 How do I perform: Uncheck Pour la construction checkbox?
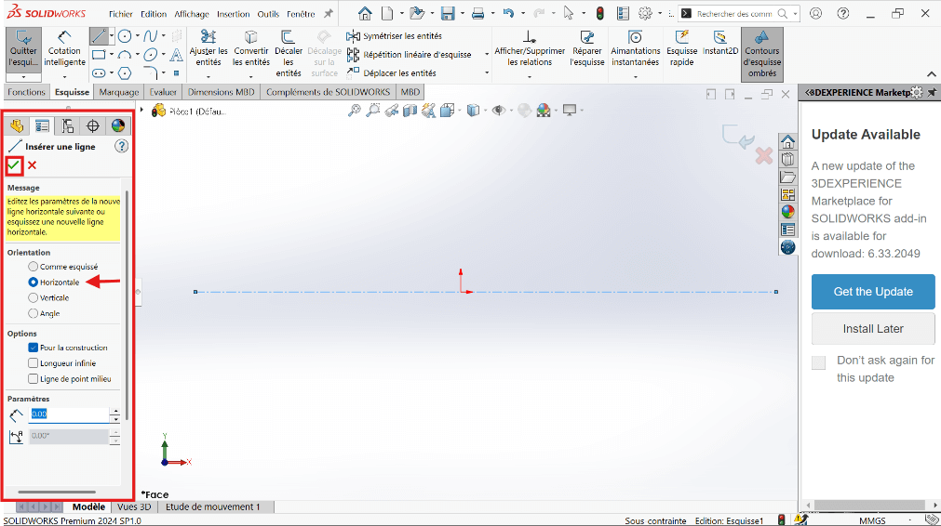click(x=34, y=348)
